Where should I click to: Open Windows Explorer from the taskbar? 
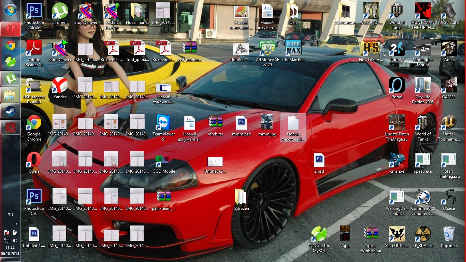(11, 94)
